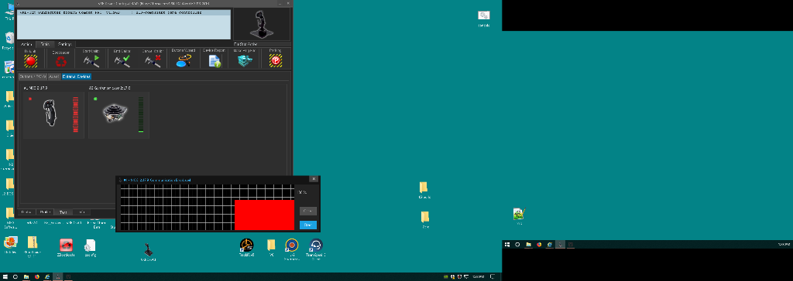Viewport: 793px width, 281px height.
Task: Open the Device Report document icon
Action: click(x=215, y=61)
